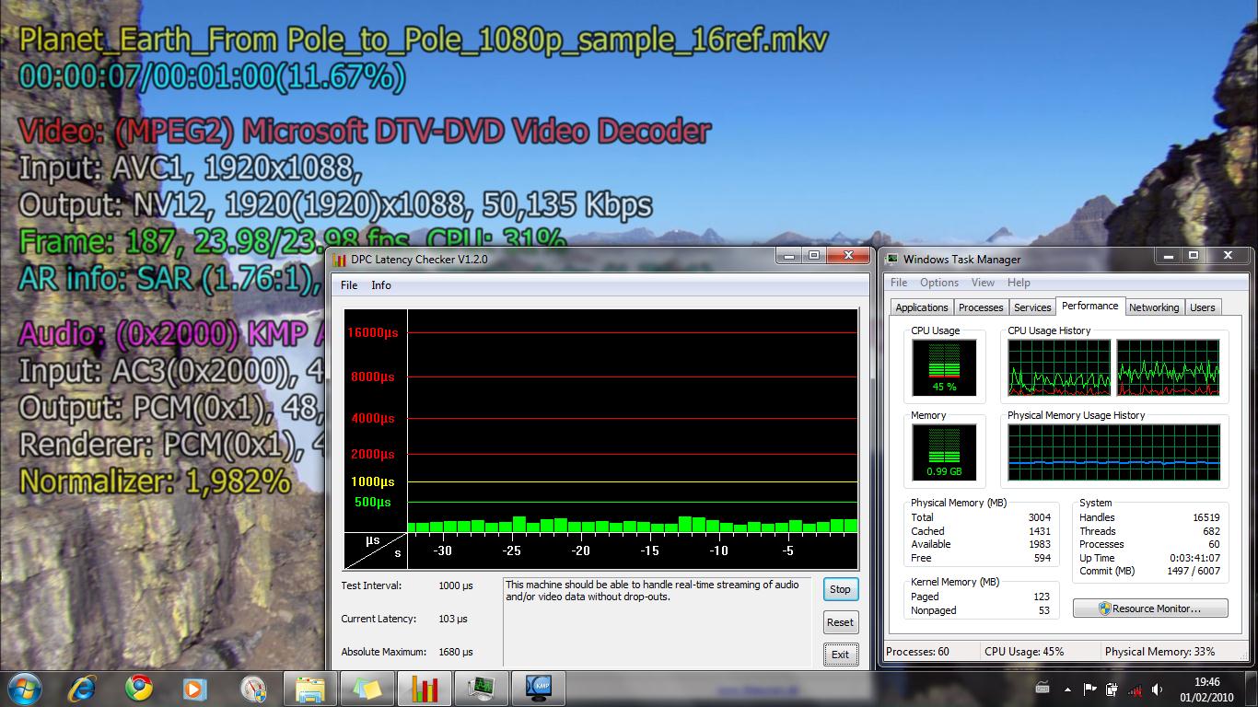Click the Show Desktop strip beside the clock
Screen dimensions: 1258x707
pos(1251,689)
